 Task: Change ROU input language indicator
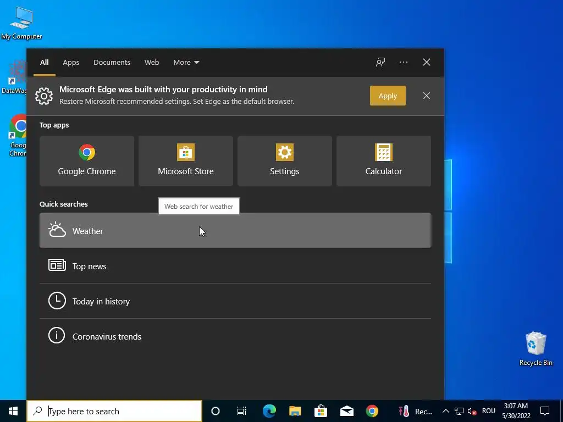tap(488, 411)
